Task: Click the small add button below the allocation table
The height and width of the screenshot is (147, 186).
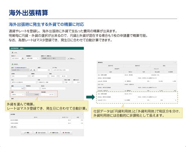Action: [14, 127]
